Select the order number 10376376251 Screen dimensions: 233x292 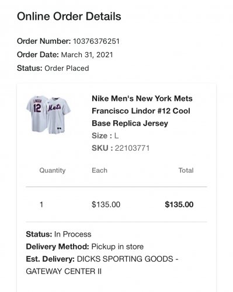(96, 41)
